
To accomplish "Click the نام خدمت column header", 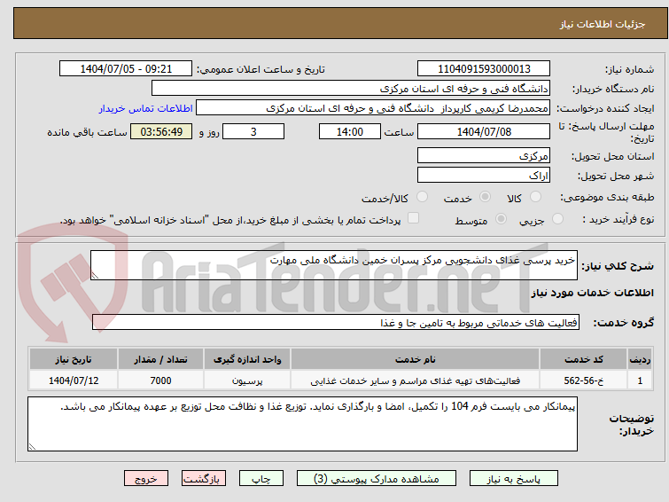I will click(x=416, y=359).
